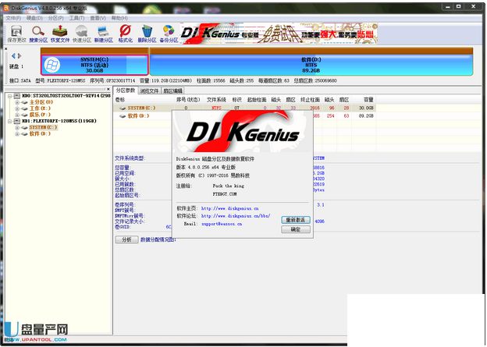Open the 备份分区 backup partition tool

169,34
